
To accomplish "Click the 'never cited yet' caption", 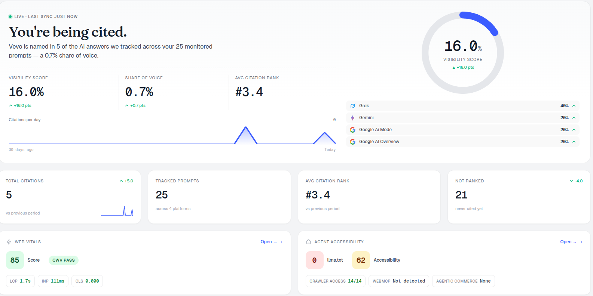I will tap(469, 209).
